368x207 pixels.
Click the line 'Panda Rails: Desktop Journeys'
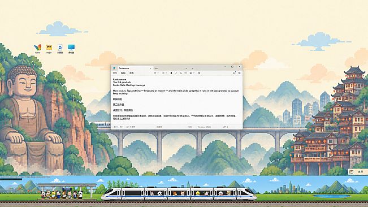pos(129,85)
